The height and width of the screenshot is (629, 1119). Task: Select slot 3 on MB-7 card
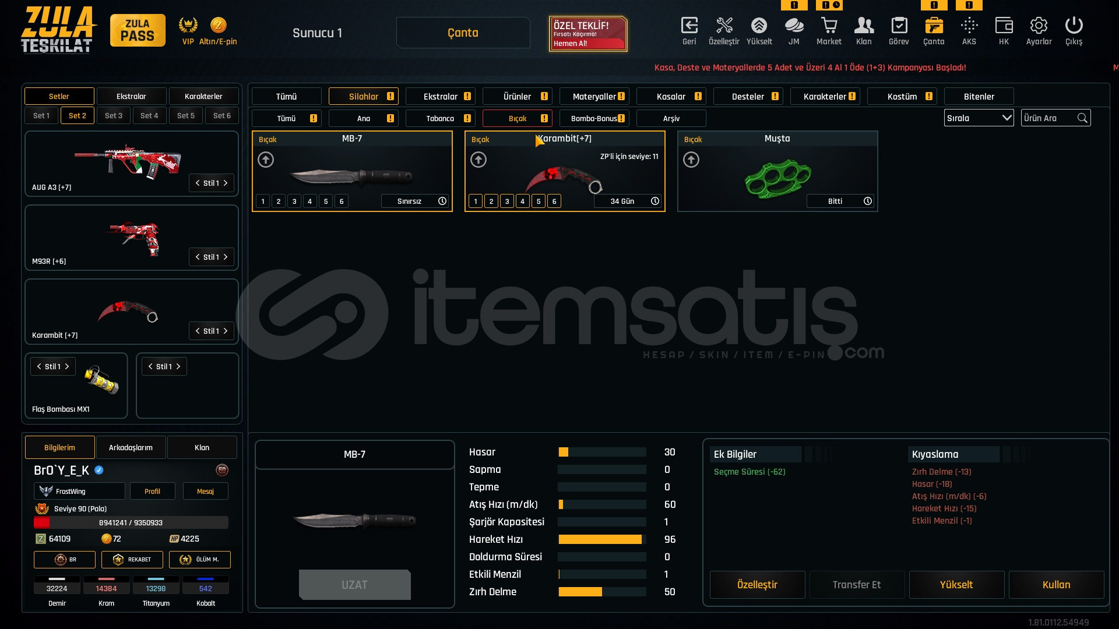click(294, 202)
